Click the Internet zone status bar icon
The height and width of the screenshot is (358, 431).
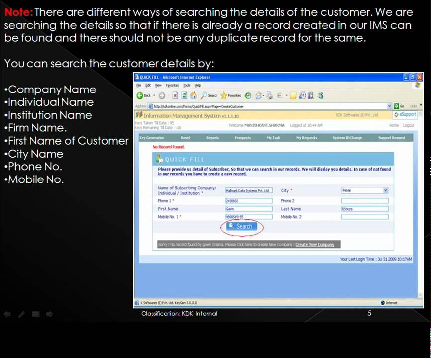click(382, 303)
